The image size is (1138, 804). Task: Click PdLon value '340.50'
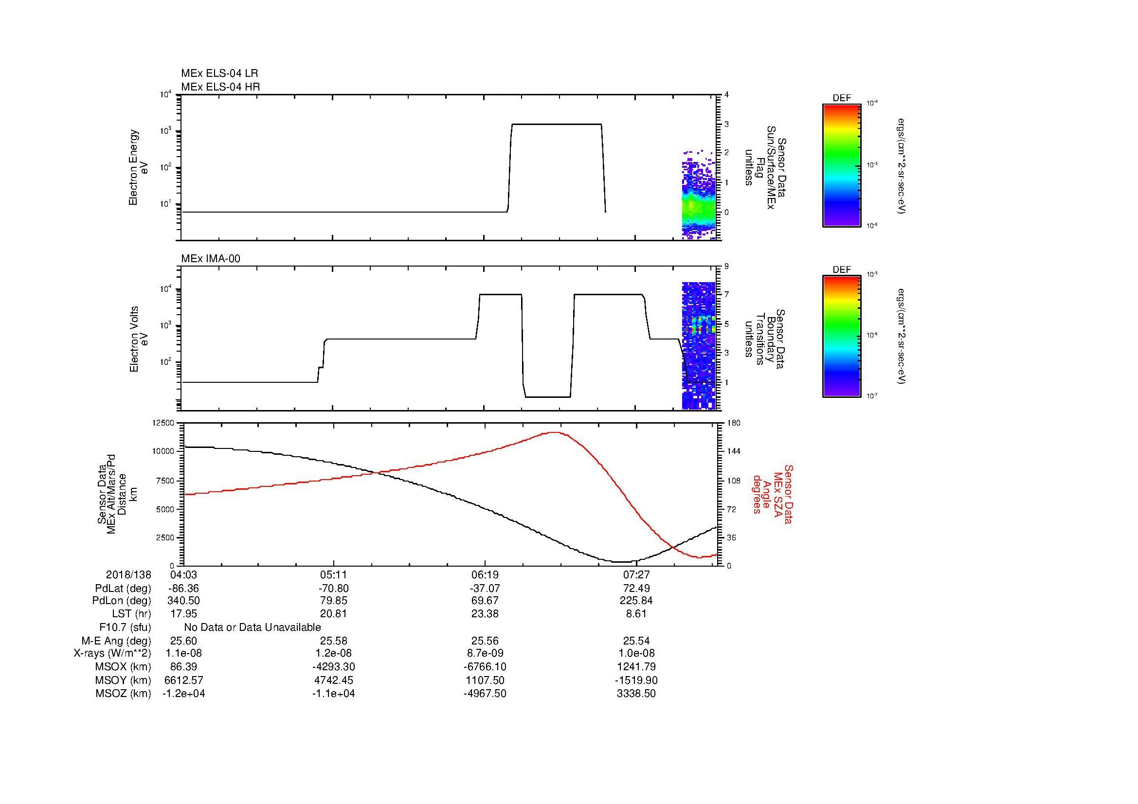pos(183,601)
